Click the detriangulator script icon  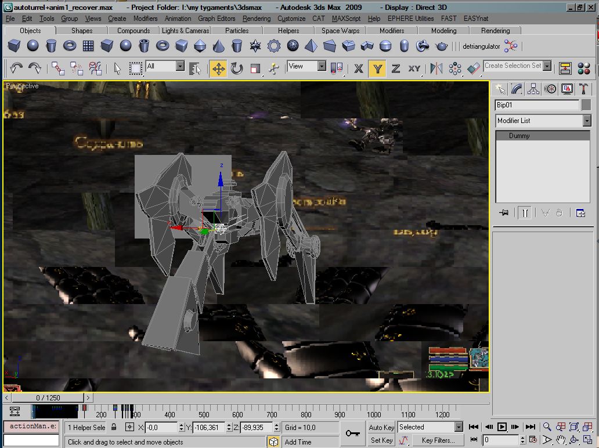(x=511, y=46)
